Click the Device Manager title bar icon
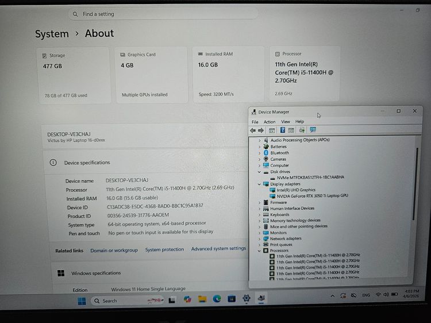This screenshot has width=431, height=323. tap(253, 112)
